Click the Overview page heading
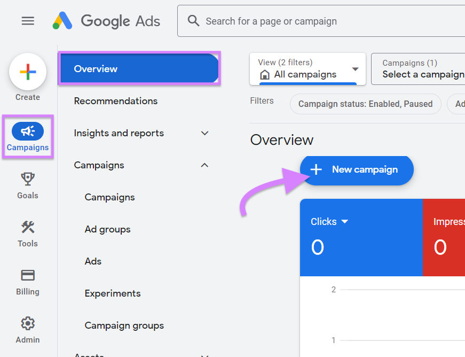 tap(282, 140)
